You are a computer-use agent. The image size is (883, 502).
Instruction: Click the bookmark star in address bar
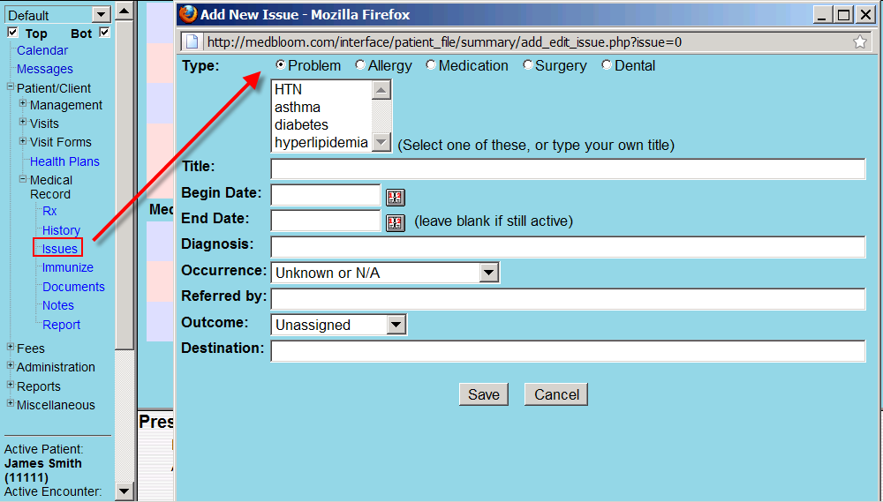coord(860,41)
